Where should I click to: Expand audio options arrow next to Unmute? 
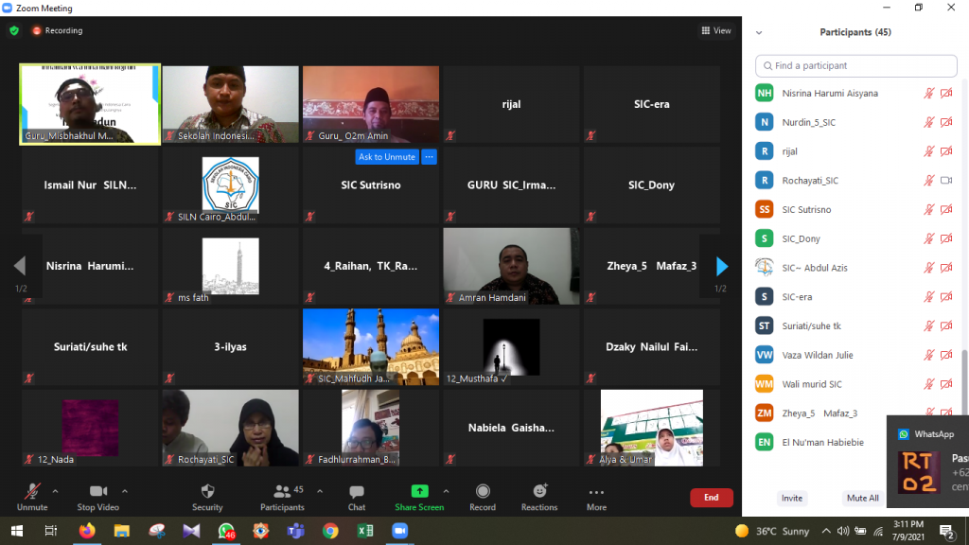[55, 491]
